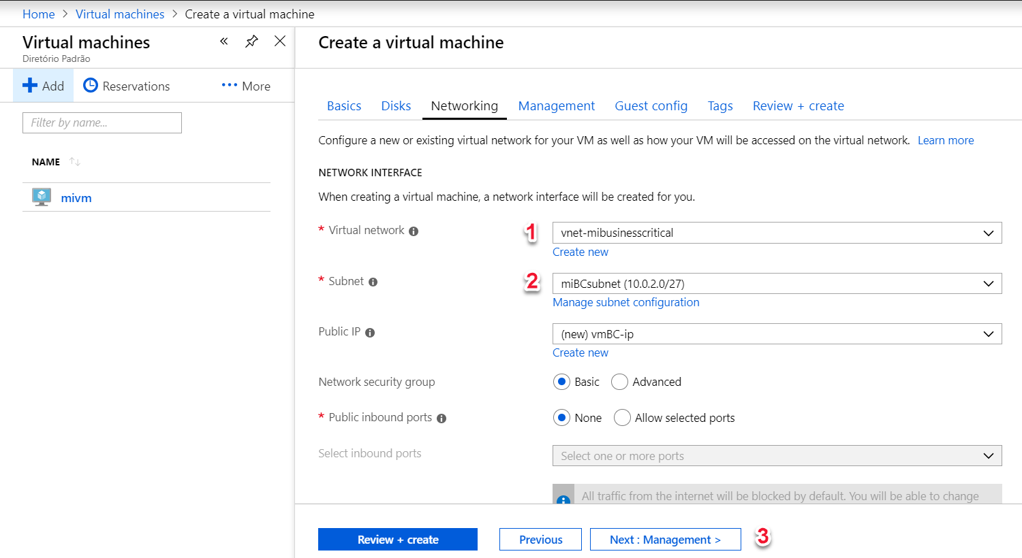Click the Public IP info icon
This screenshot has height=558, width=1022.
pyautogui.click(x=370, y=333)
